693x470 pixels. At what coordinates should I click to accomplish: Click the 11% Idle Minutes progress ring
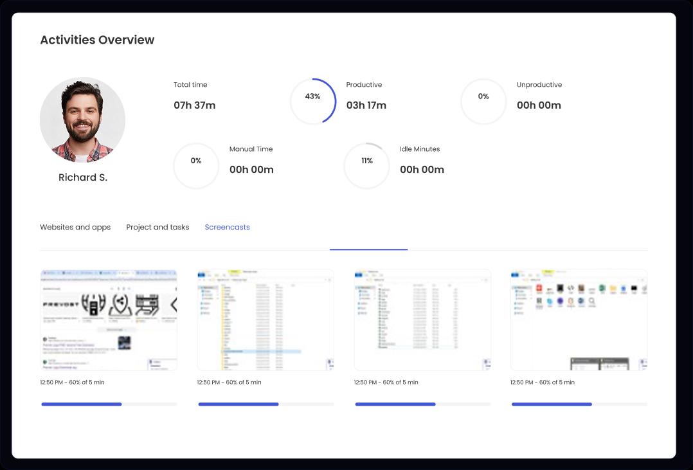tap(366, 166)
